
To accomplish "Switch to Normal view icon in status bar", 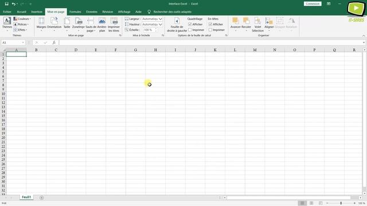I will click(302, 203).
